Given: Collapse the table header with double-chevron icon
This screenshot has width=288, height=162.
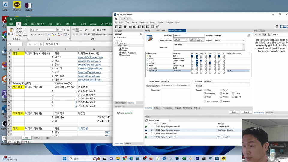Looking at the screenshot, I should click(x=249, y=35).
